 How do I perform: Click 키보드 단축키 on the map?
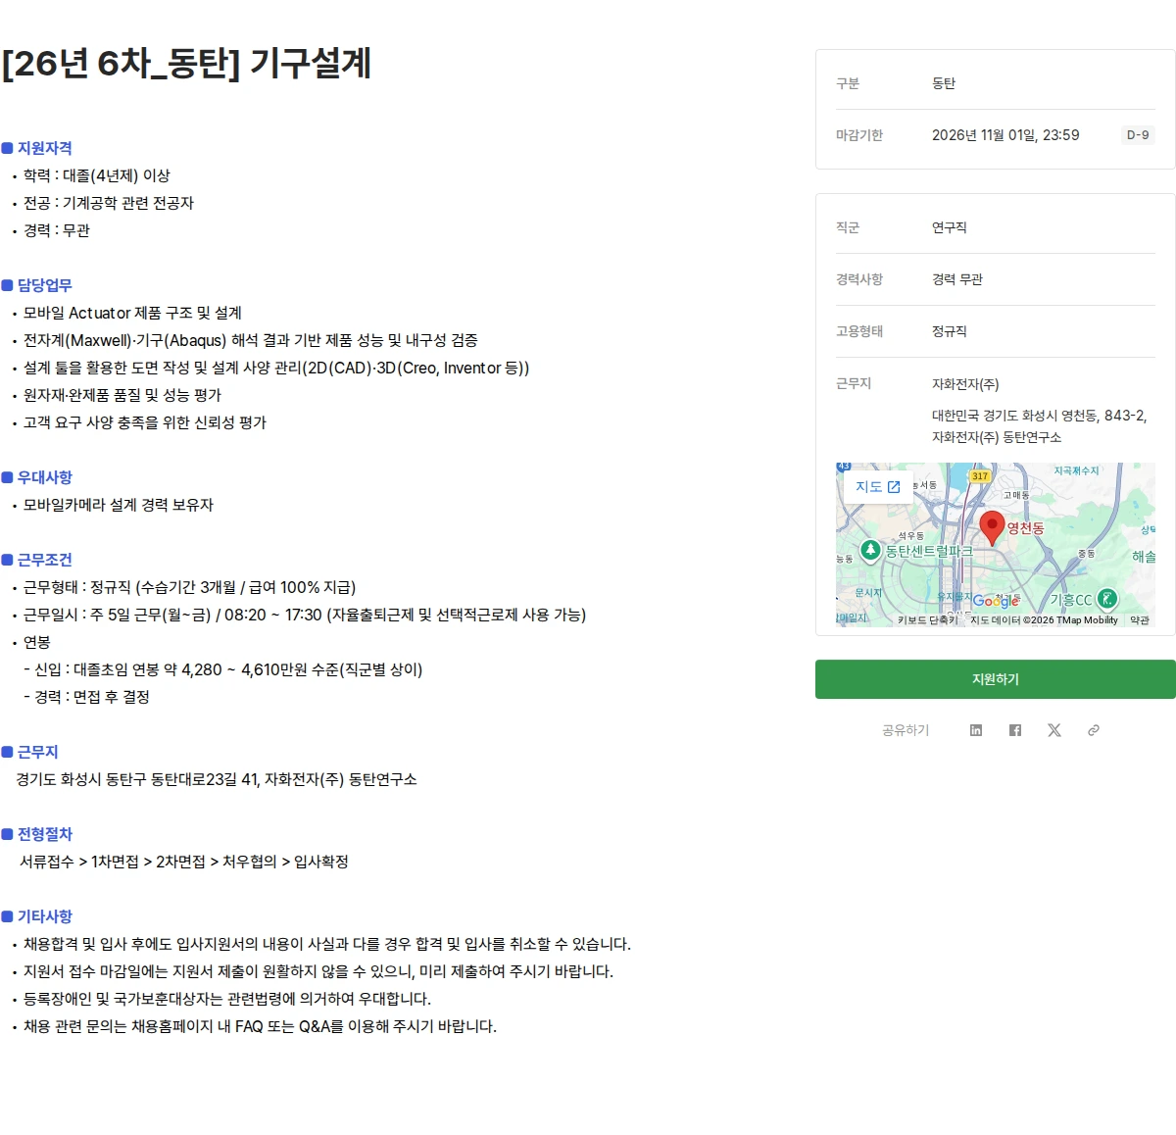click(927, 620)
